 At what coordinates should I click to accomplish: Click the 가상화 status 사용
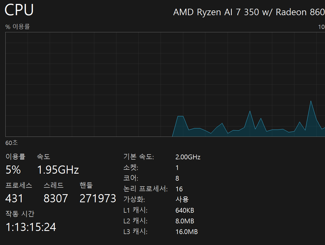[182, 199]
